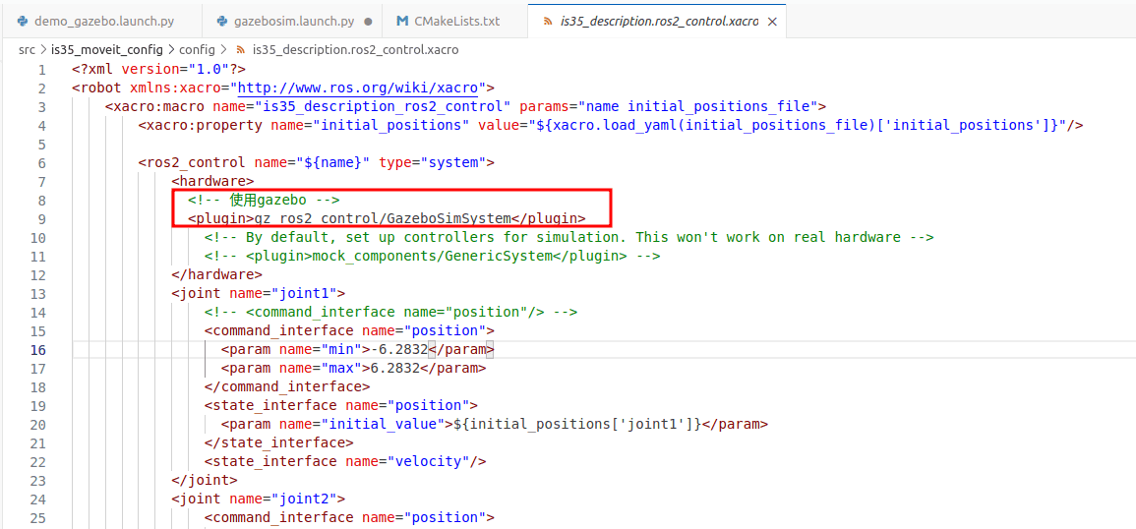1136x529 pixels.
Task: Click Python icon on gazebosim.launch.py tab
Action: pyautogui.click(x=223, y=21)
